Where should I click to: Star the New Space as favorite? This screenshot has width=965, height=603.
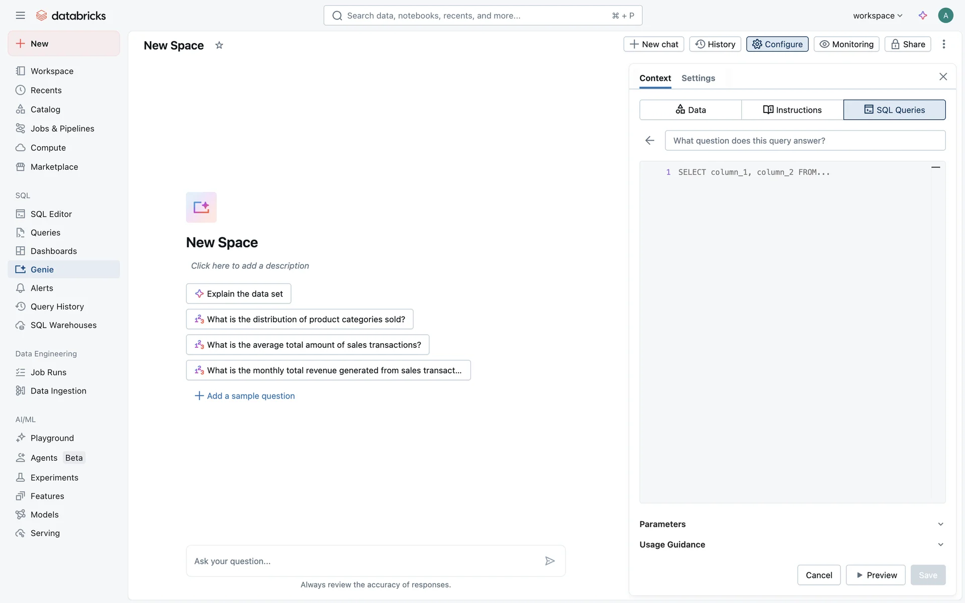(x=219, y=45)
